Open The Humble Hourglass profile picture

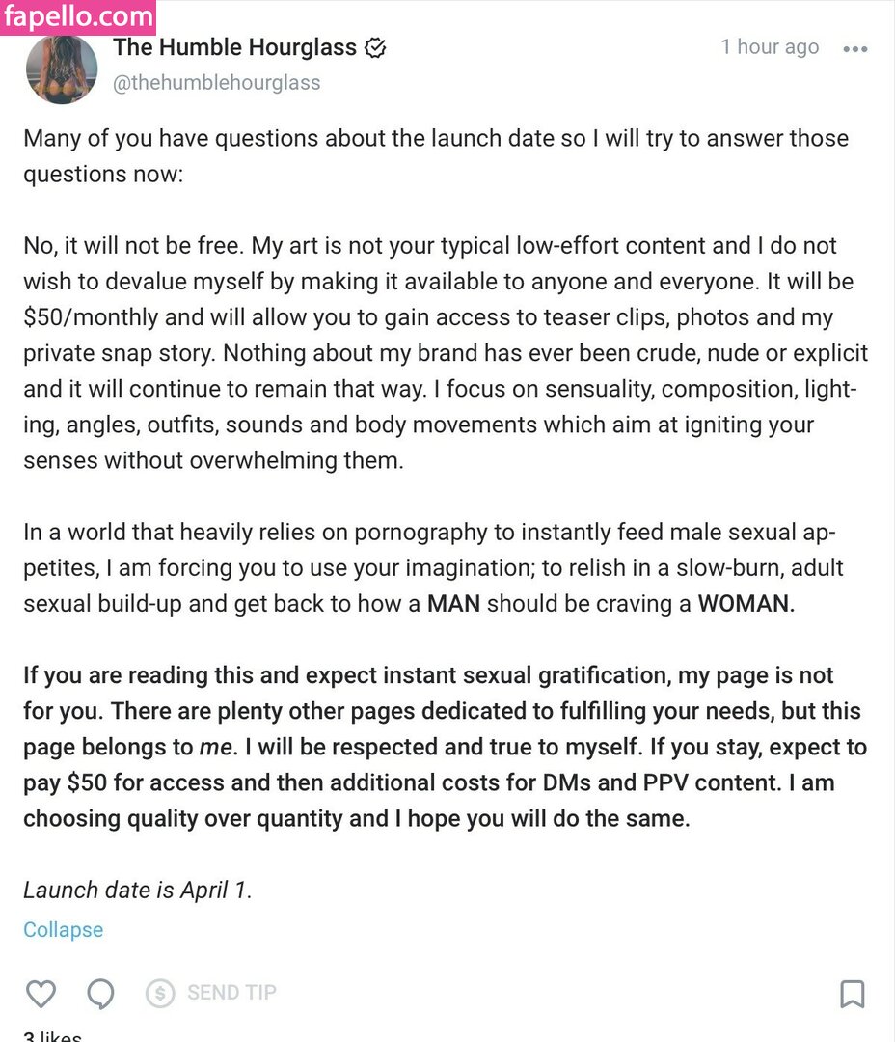click(x=62, y=69)
